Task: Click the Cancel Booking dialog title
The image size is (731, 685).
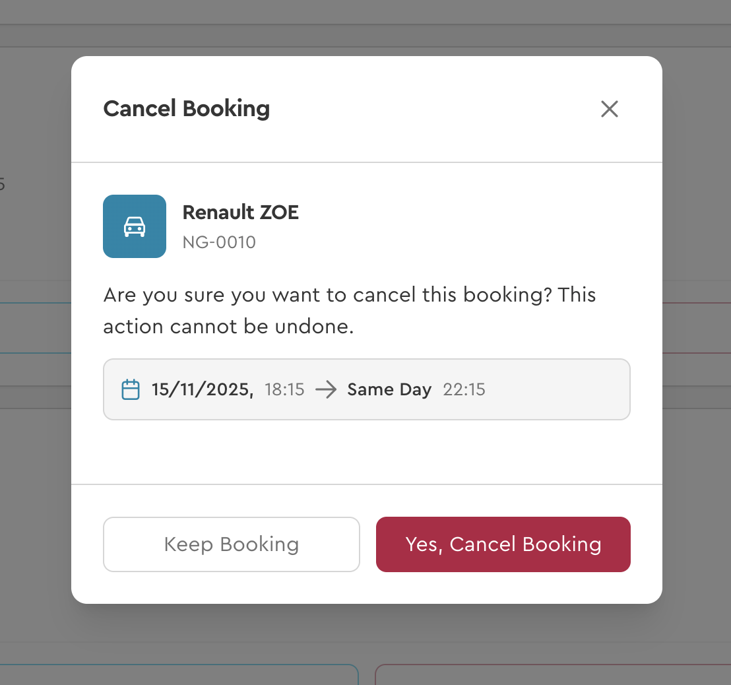Action: pyautogui.click(x=186, y=108)
